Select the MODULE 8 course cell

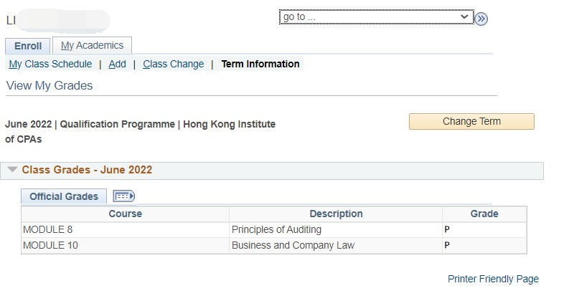[48, 229]
